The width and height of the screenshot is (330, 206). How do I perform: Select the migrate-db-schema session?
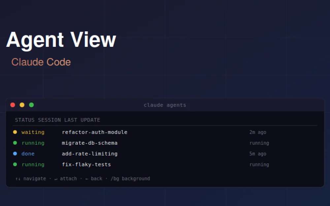[90, 143]
